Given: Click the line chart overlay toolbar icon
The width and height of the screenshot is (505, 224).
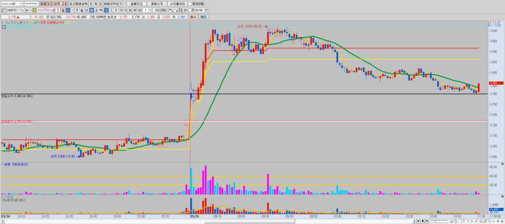Looking at the screenshot, I should tap(176, 10).
